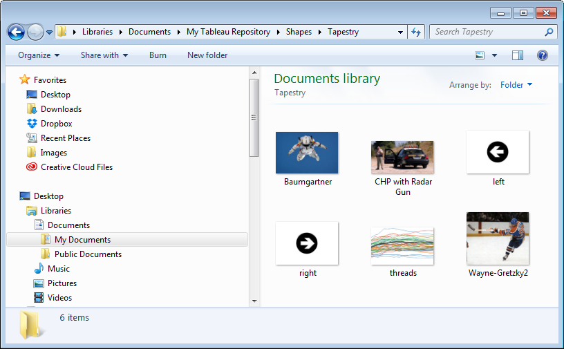Open Creative Cloud Files
The height and width of the screenshot is (349, 564).
(77, 167)
